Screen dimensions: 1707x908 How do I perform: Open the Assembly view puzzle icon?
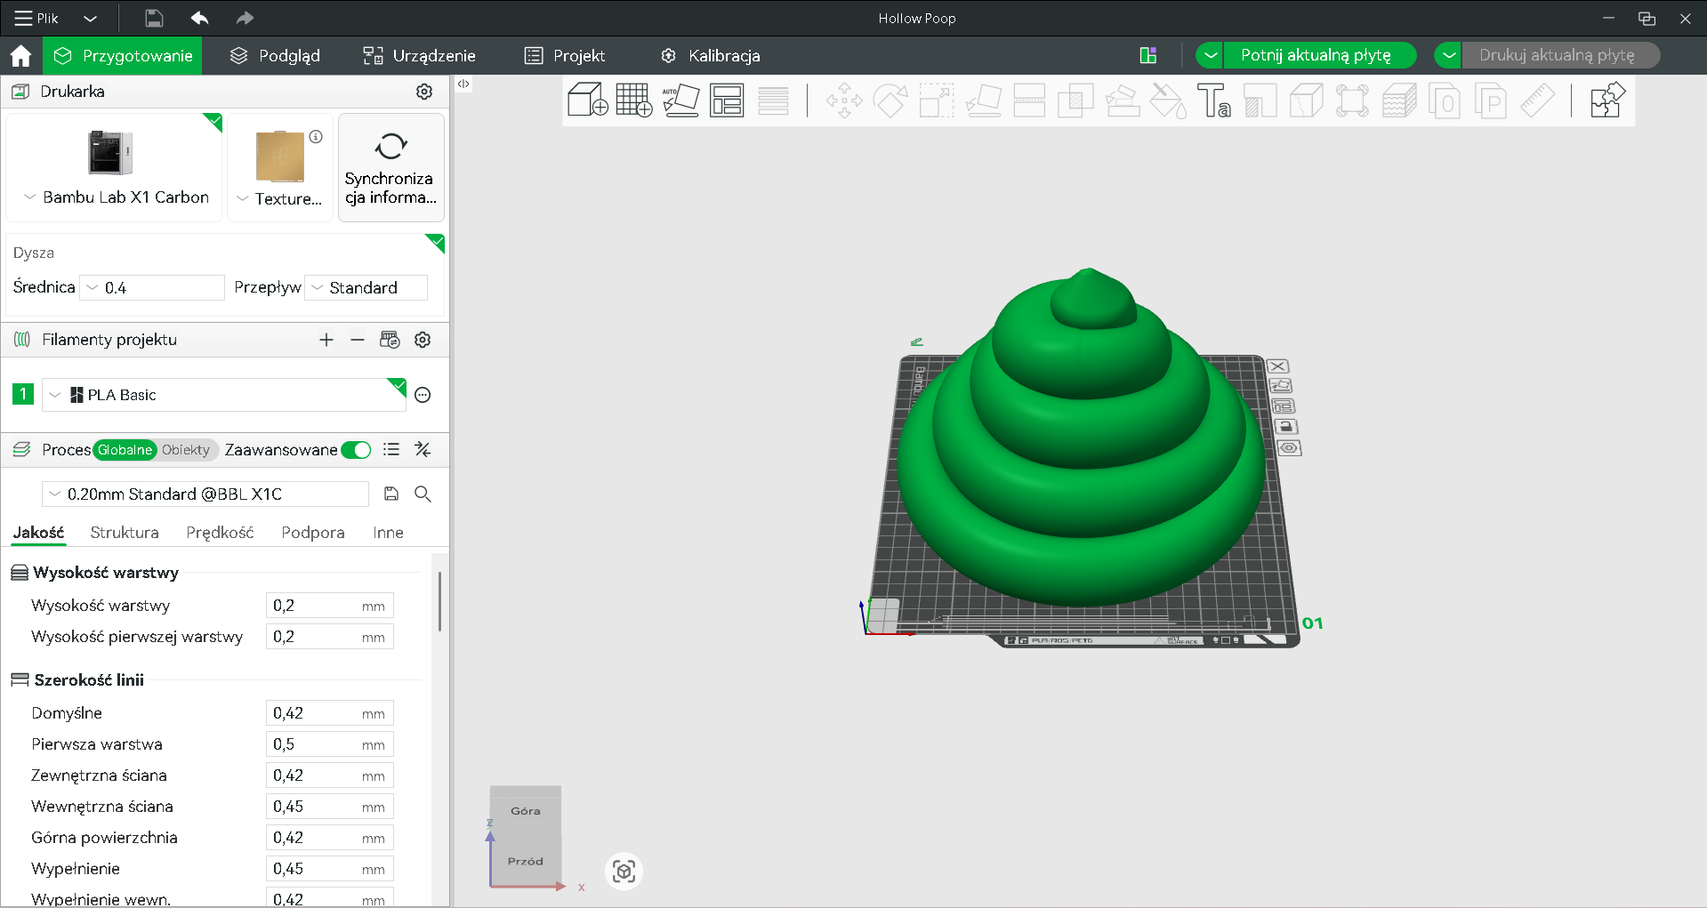[x=1607, y=100]
